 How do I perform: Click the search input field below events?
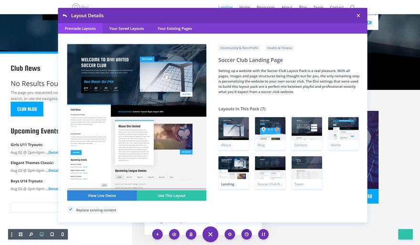point(34,207)
